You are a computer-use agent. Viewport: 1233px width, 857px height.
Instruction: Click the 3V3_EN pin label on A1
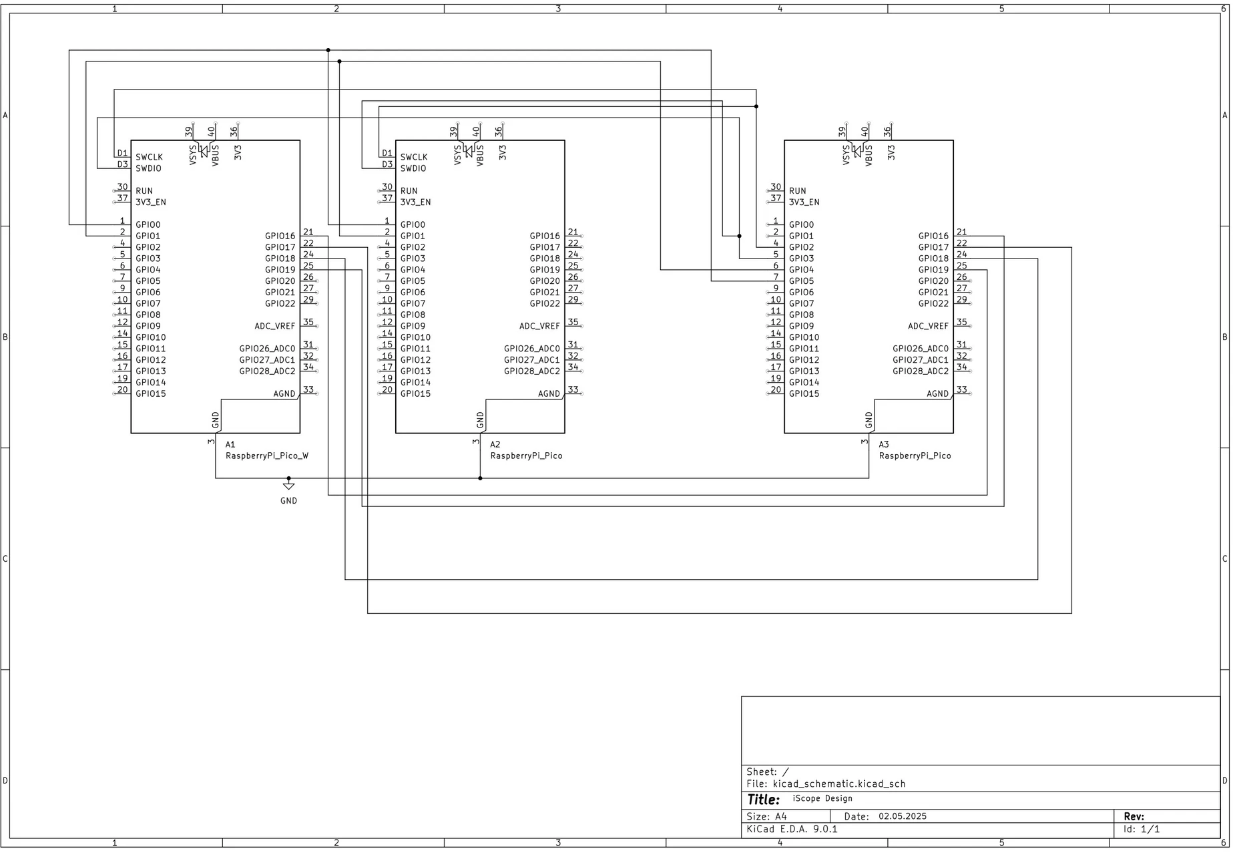click(151, 202)
